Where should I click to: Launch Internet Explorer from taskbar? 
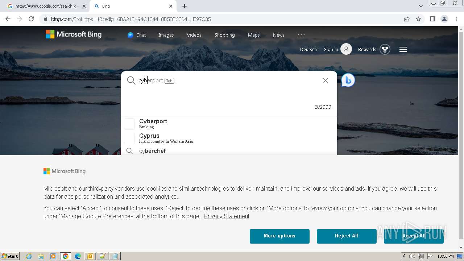29,256
